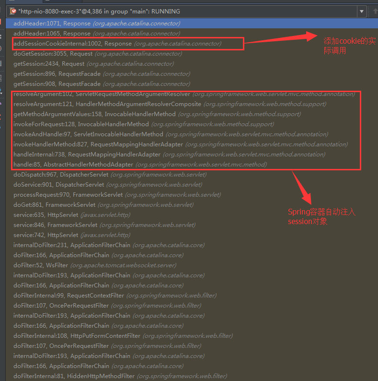Select frame addHeader:1071, Response

(x=192, y=24)
